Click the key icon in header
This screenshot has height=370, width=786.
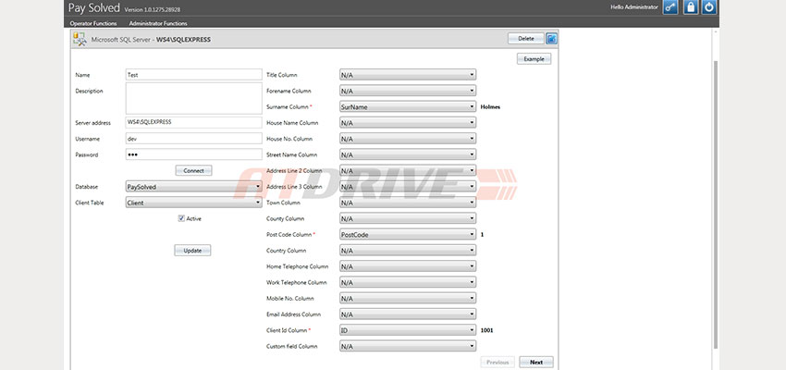point(670,7)
